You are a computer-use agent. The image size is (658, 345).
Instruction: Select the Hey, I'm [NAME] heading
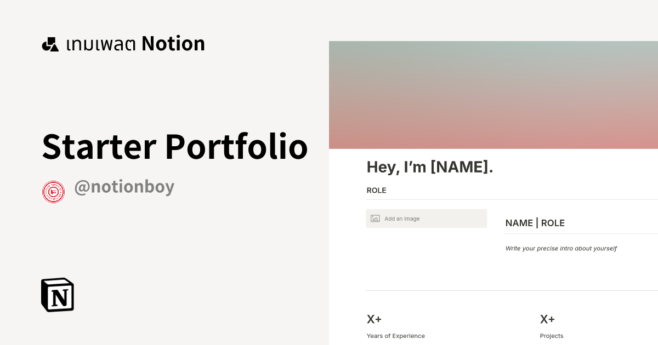pos(430,167)
